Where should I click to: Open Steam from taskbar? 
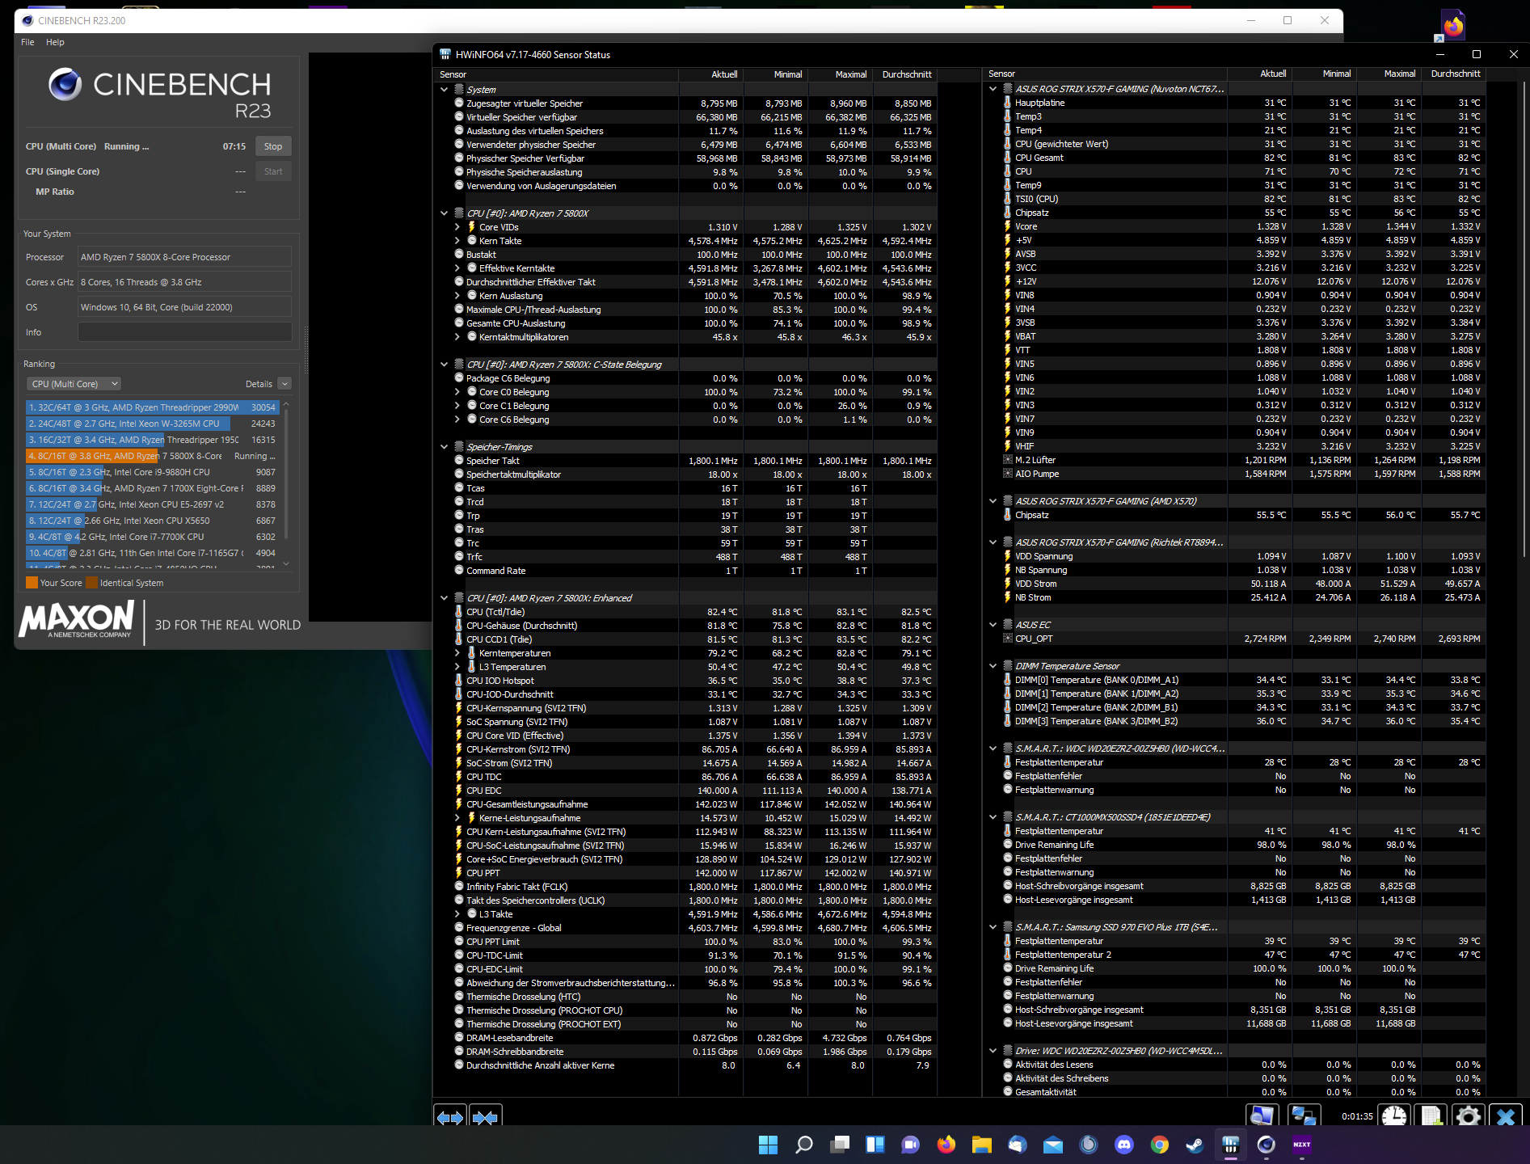(1195, 1145)
